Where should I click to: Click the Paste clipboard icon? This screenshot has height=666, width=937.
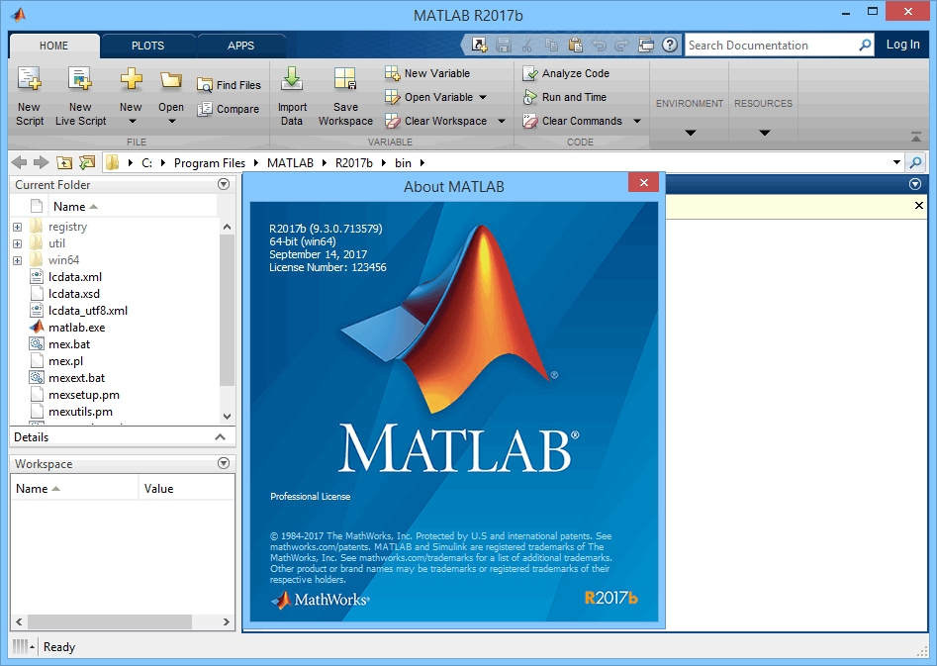[x=575, y=45]
